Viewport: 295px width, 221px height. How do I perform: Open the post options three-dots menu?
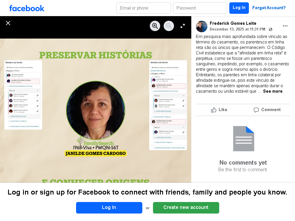click(x=285, y=26)
